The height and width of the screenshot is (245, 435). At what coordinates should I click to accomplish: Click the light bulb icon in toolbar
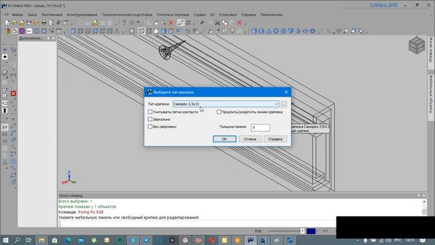(x=232, y=31)
